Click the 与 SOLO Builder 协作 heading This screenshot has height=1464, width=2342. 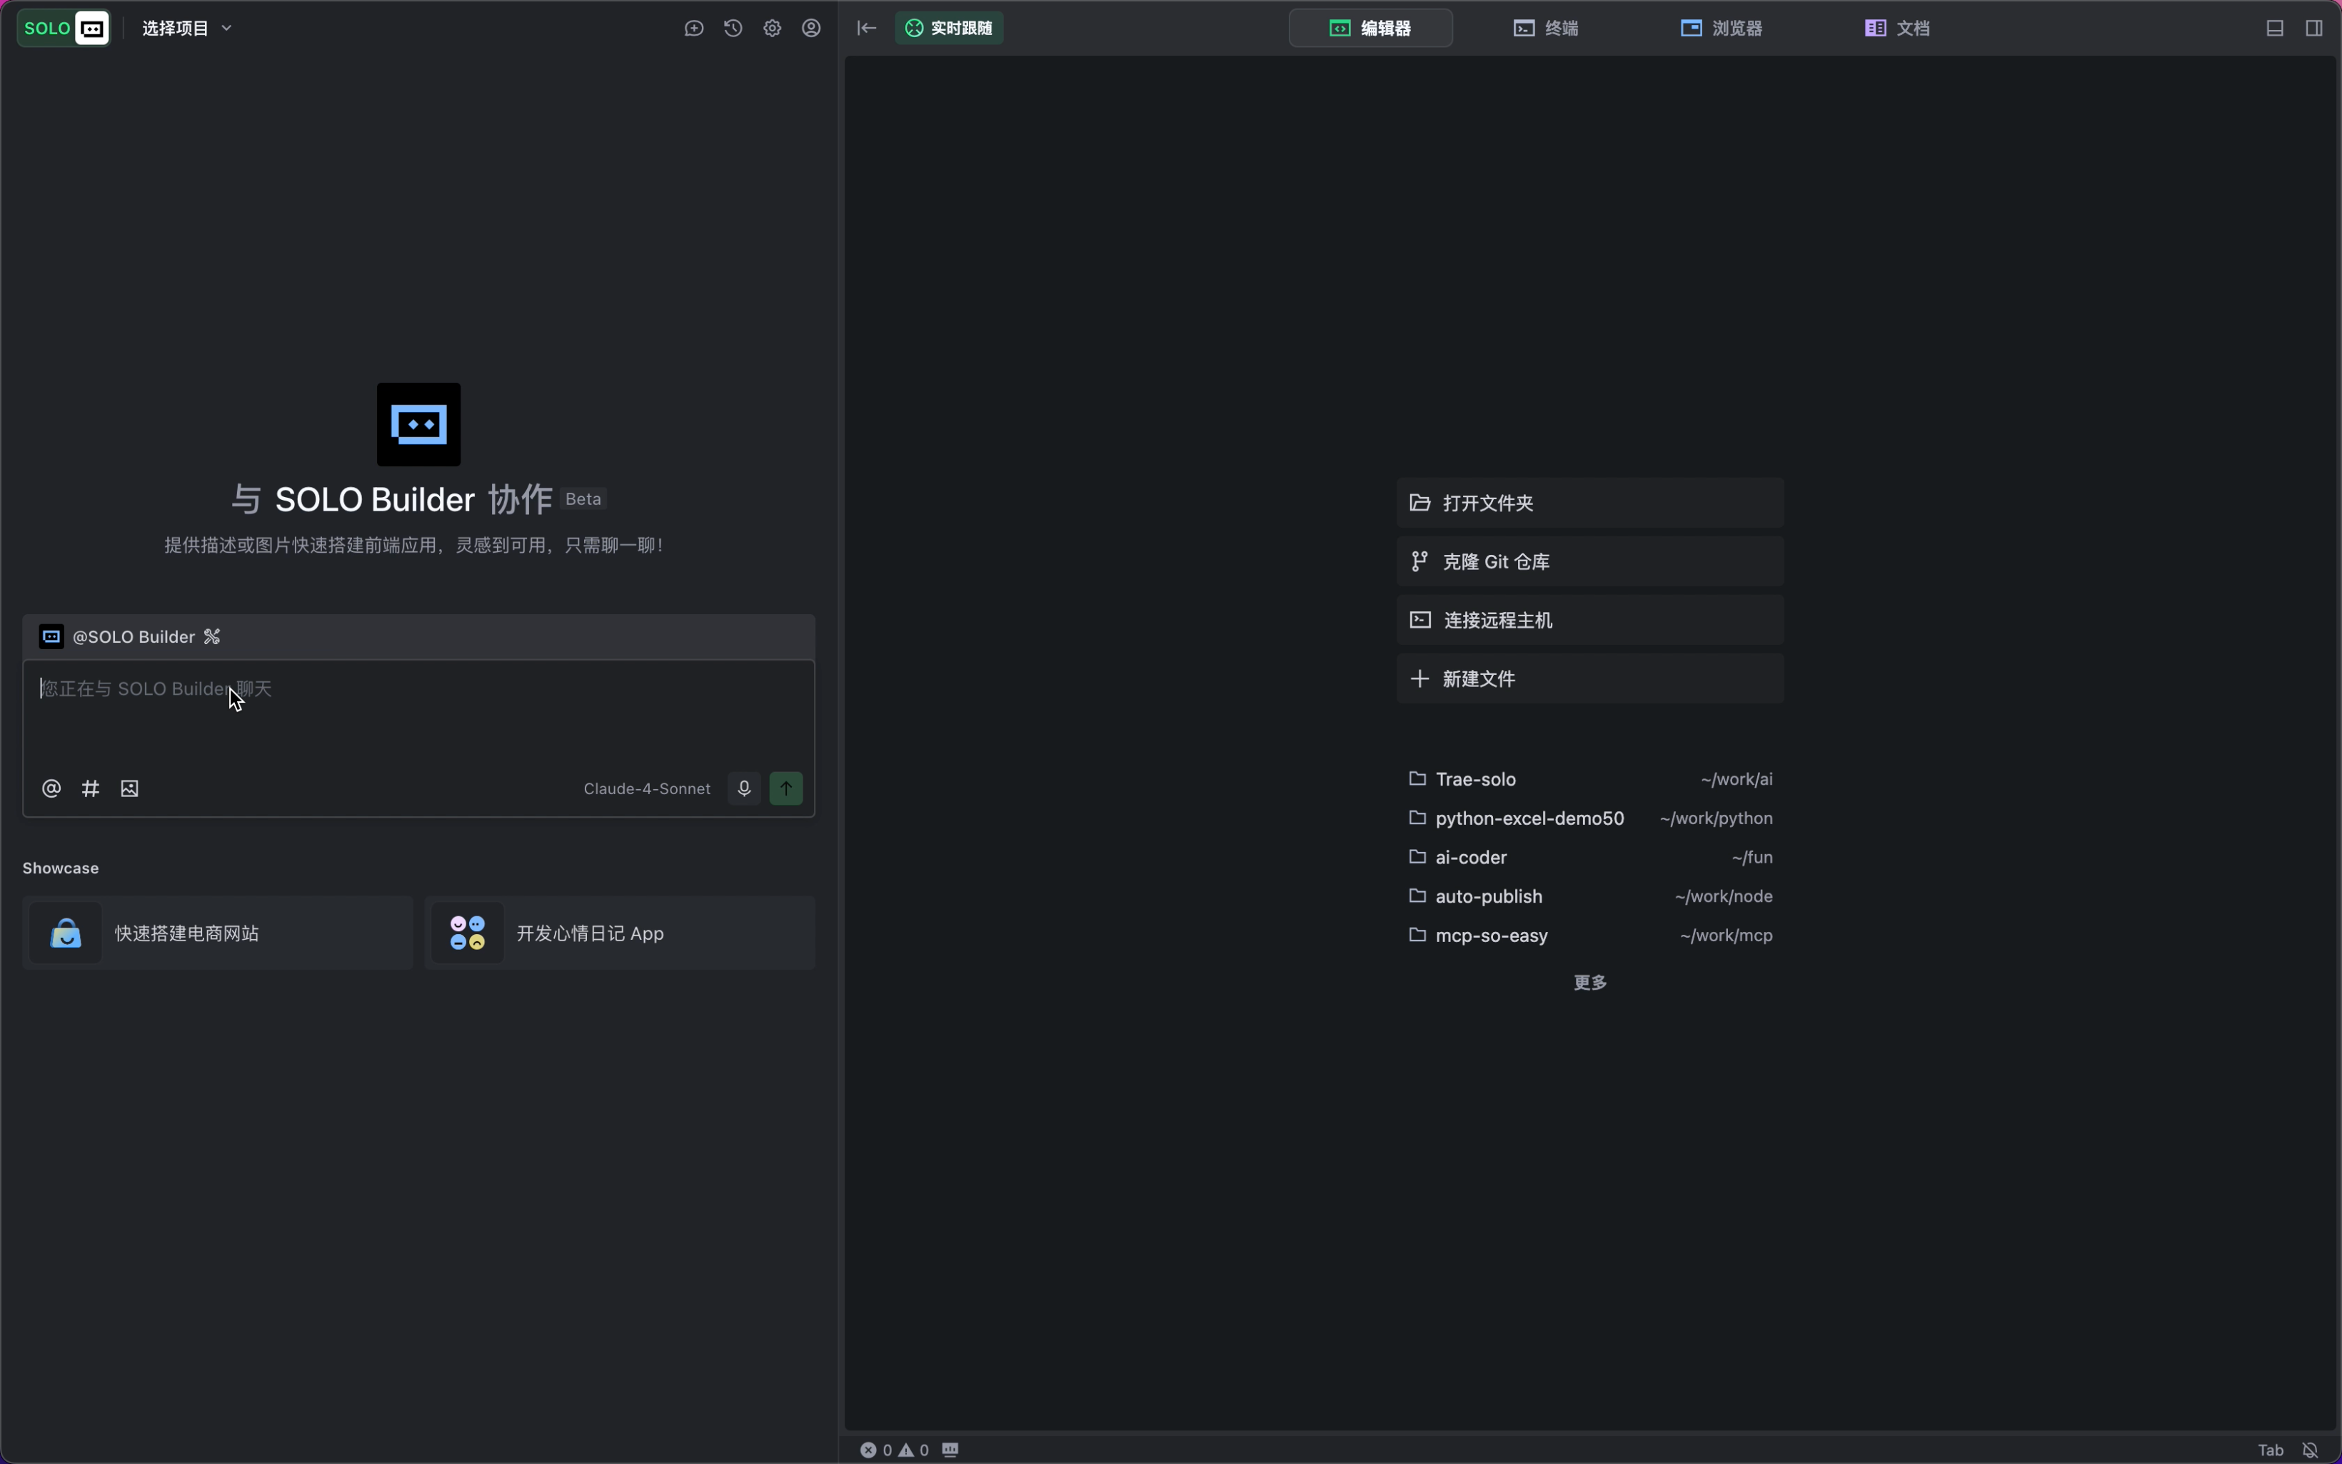392,500
